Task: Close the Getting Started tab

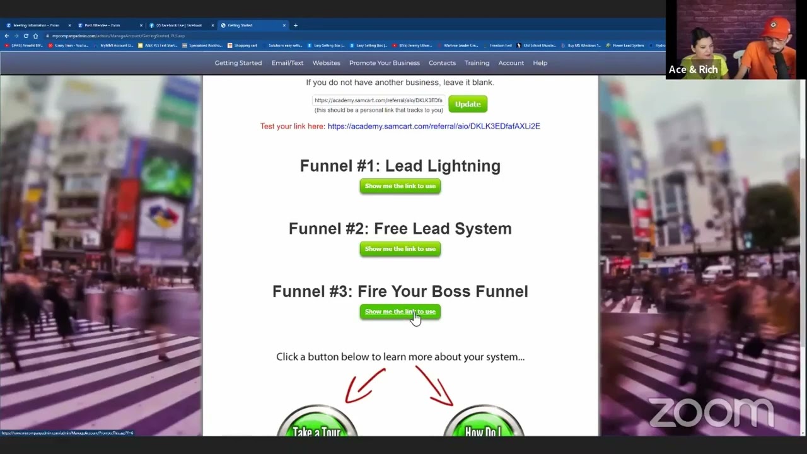Action: 284,25
